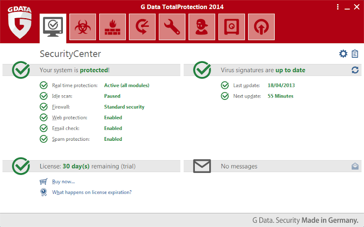This screenshot has height=227, width=364.
Task: Open the Tuner wrench icon
Action: tap(172, 27)
